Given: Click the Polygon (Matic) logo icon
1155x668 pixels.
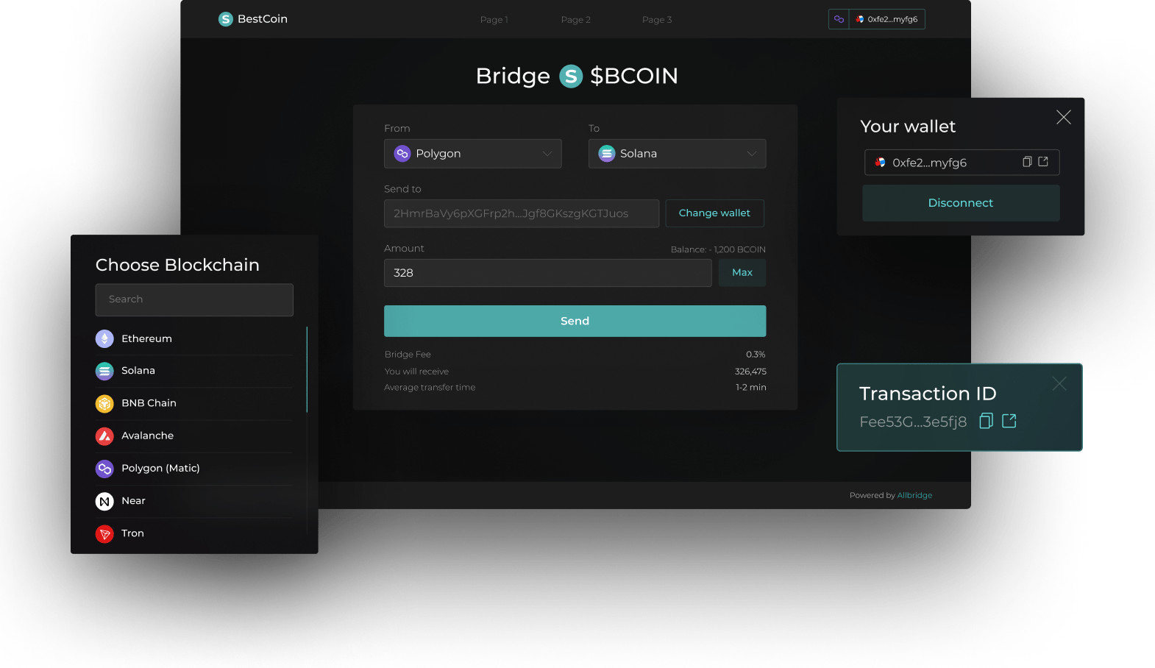Looking at the screenshot, I should point(104,468).
